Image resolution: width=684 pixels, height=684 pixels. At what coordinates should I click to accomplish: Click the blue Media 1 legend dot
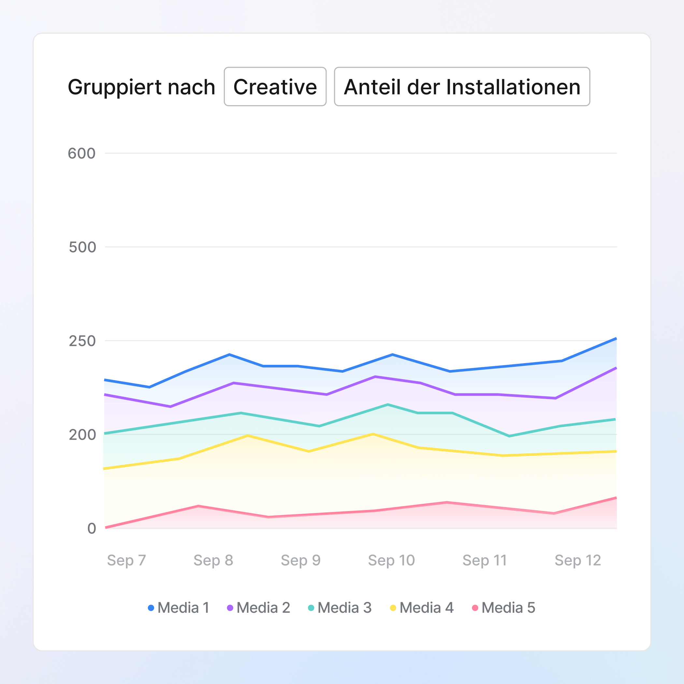tap(151, 608)
